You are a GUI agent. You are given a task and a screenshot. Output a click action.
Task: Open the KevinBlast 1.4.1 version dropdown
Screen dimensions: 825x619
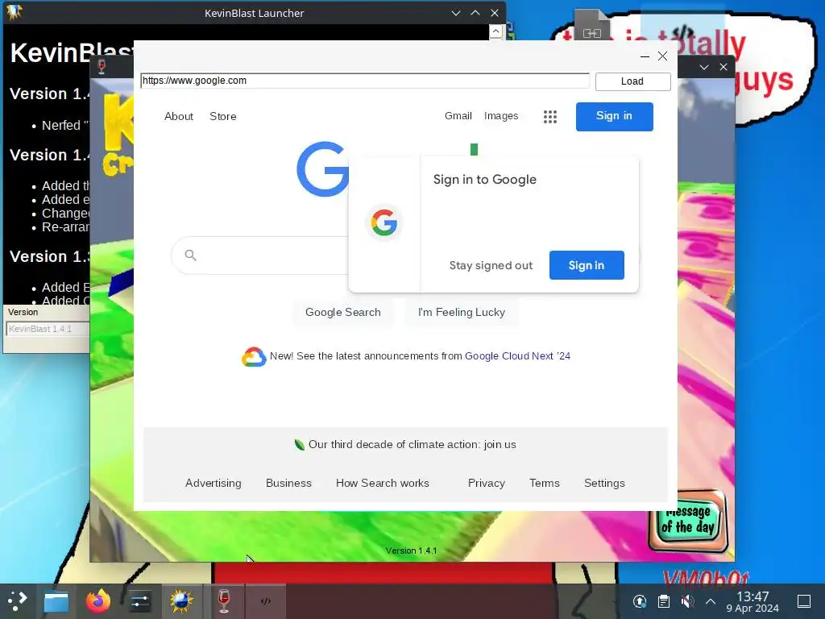[x=48, y=329]
